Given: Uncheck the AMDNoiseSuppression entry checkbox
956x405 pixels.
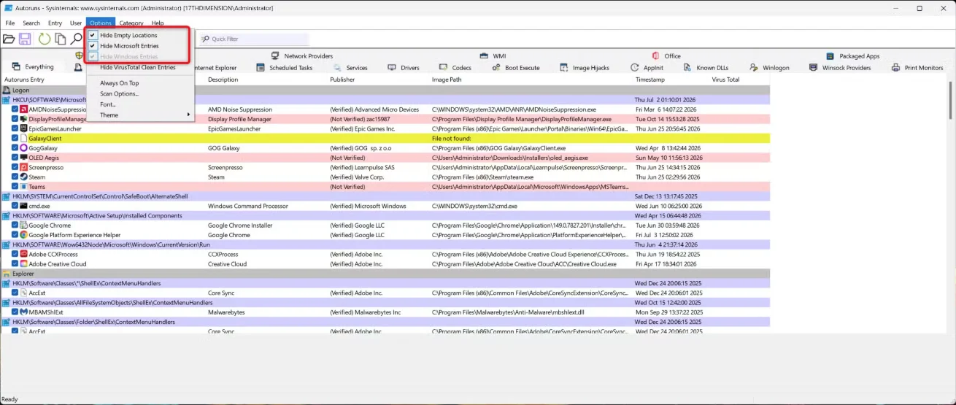Looking at the screenshot, I should point(15,109).
